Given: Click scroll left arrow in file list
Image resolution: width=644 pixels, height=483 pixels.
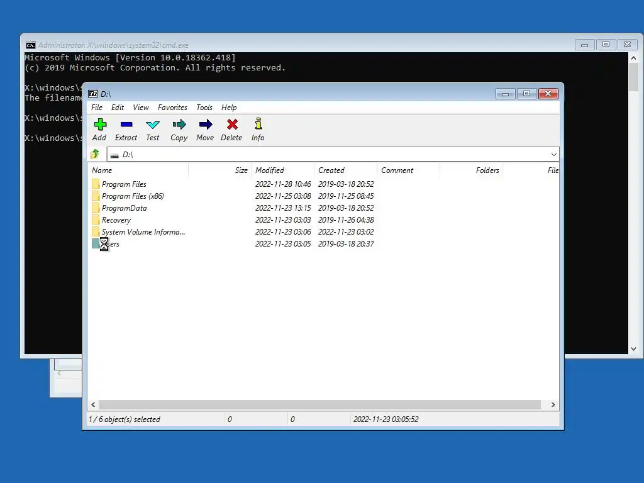Looking at the screenshot, I should coord(93,404).
